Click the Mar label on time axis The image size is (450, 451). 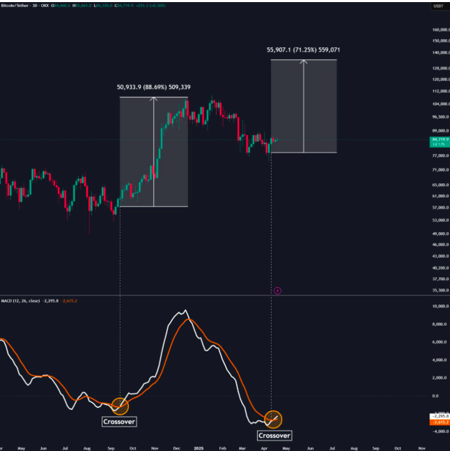click(242, 448)
